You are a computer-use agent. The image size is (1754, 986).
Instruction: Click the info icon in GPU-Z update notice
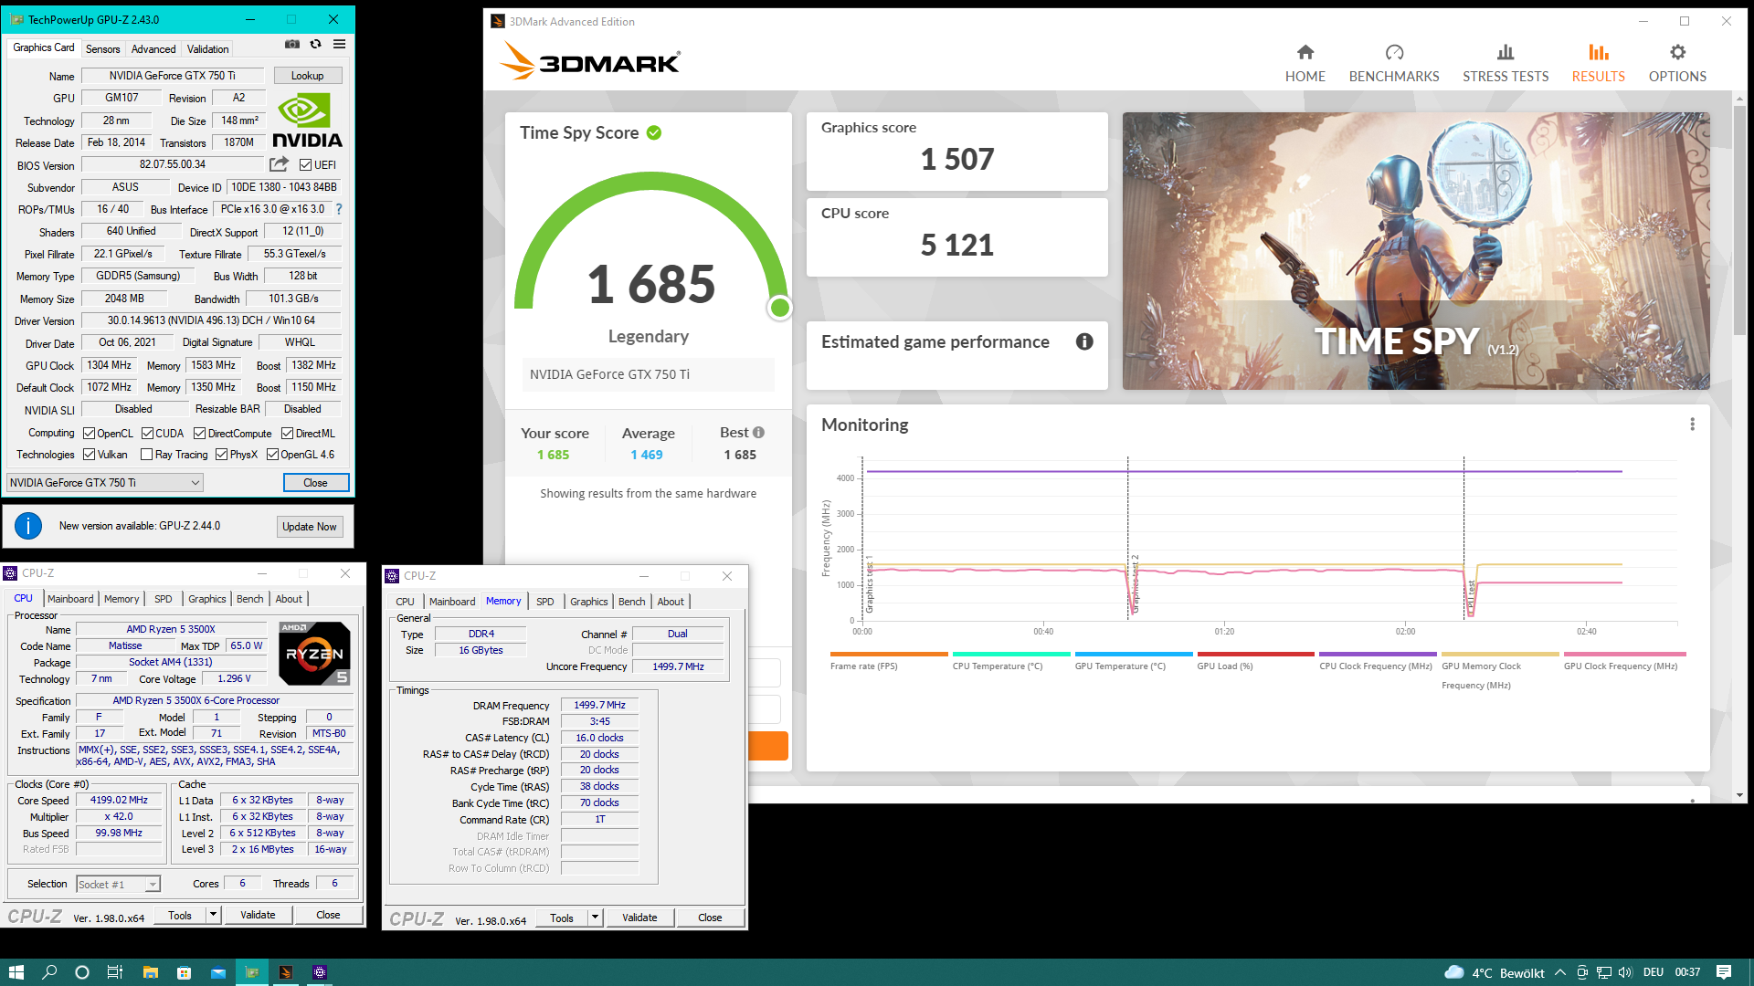pyautogui.click(x=28, y=526)
